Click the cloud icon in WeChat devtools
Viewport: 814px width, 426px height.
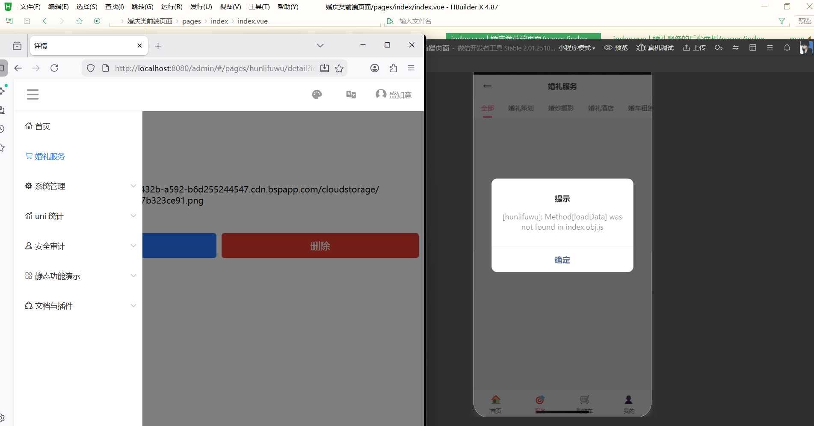719,48
